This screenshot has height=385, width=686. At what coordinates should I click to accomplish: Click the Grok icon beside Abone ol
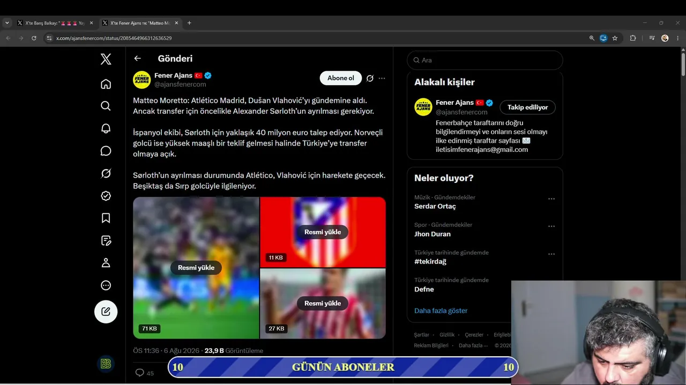point(370,78)
